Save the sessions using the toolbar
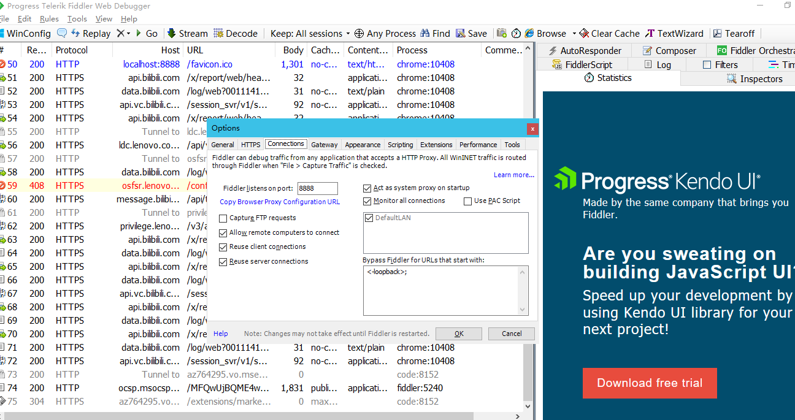 coord(470,34)
